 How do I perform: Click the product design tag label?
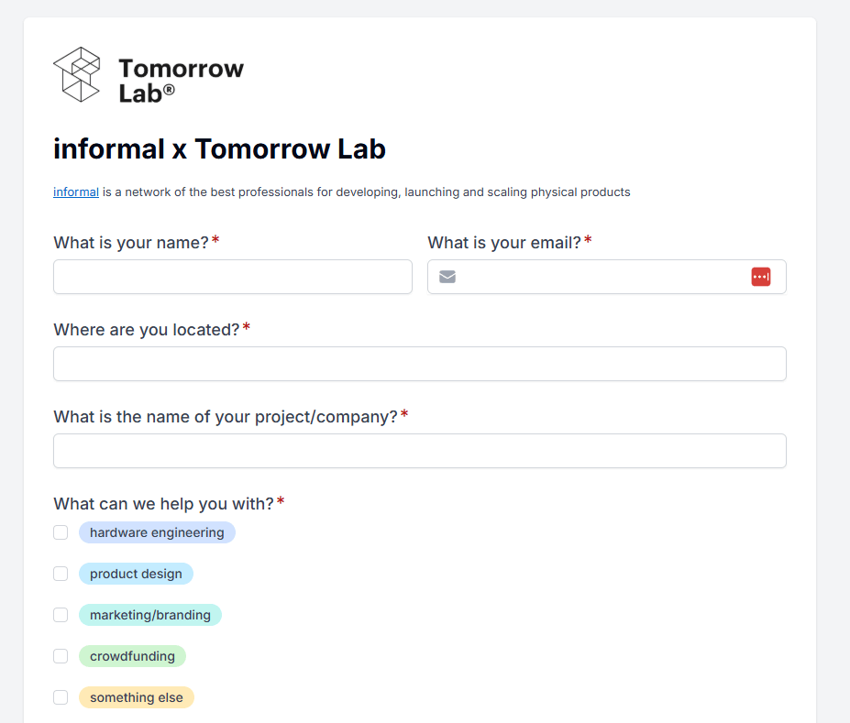136,574
